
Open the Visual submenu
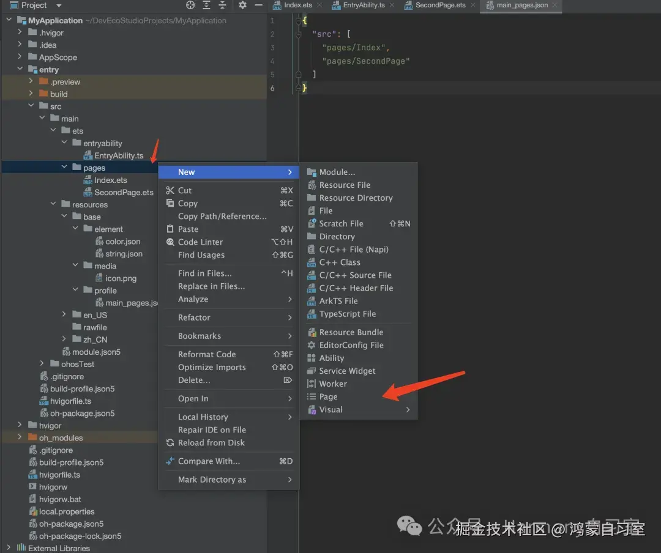click(359, 410)
